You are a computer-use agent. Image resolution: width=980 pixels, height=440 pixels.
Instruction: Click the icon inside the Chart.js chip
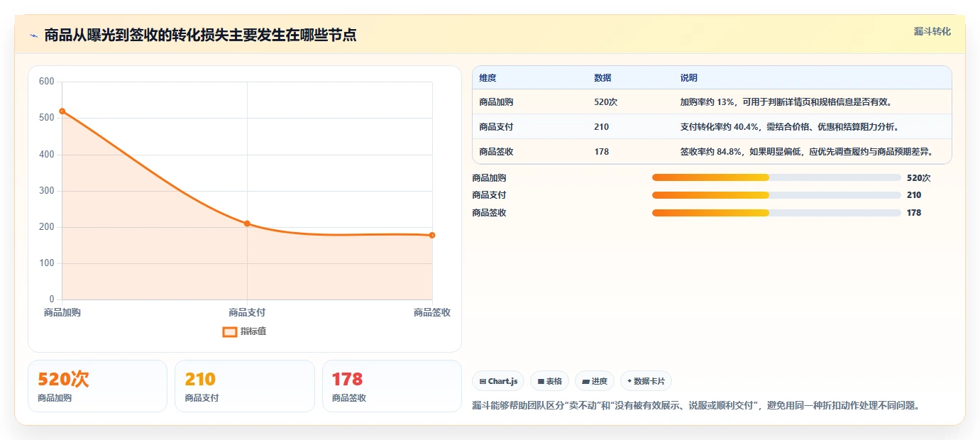click(x=483, y=382)
